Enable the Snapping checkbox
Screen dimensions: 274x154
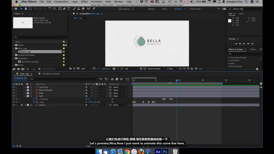coord(120,9)
